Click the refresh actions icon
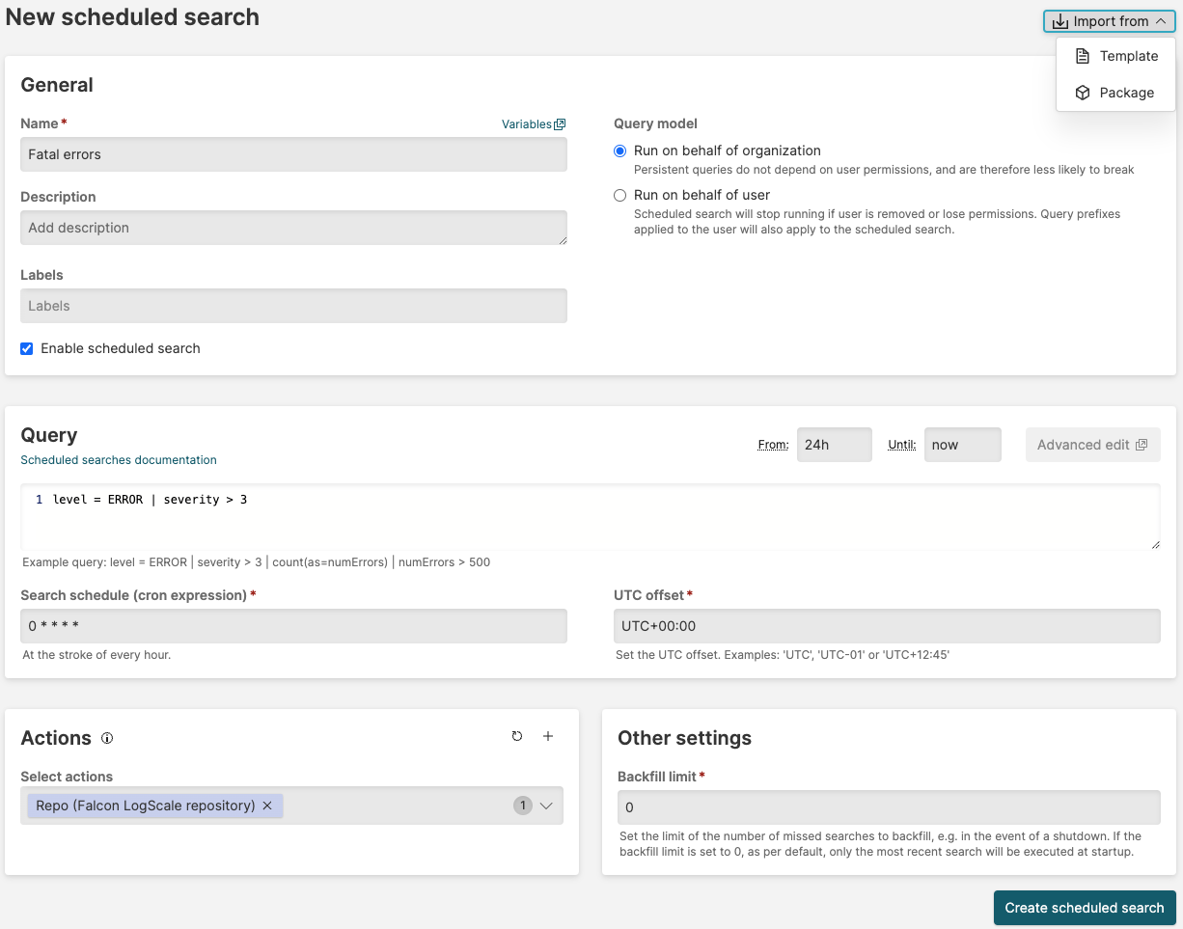 (x=517, y=736)
